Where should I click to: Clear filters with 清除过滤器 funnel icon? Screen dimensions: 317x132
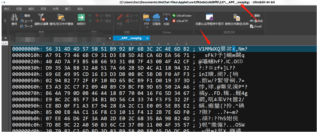tap(41, 18)
